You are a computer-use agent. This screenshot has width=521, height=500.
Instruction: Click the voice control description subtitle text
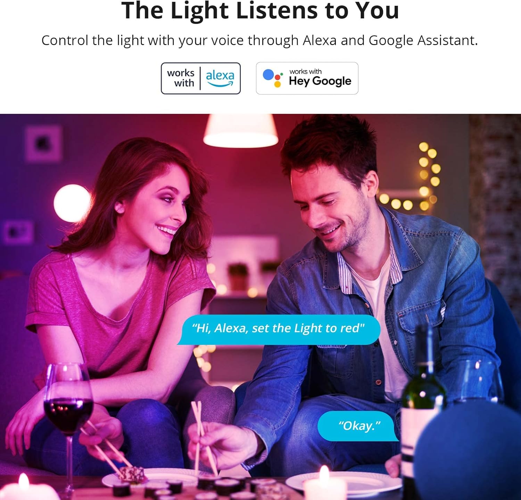coord(260,40)
